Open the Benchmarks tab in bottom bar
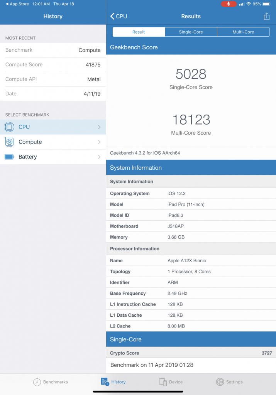Viewport: 276px width, 395px height. pos(51,382)
